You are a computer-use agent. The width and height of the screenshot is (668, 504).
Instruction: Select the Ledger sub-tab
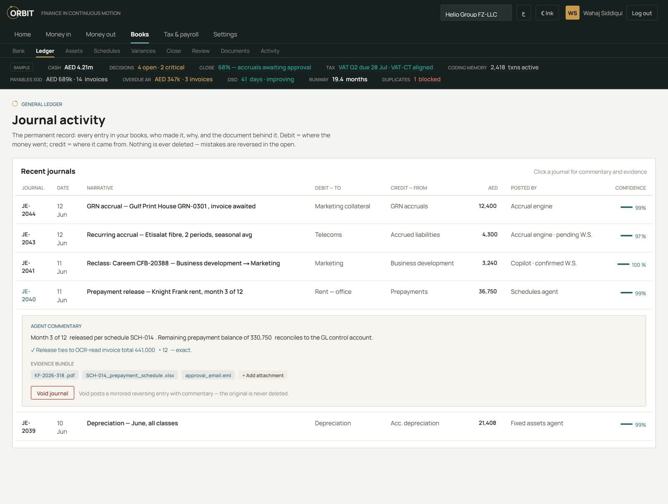(x=45, y=51)
